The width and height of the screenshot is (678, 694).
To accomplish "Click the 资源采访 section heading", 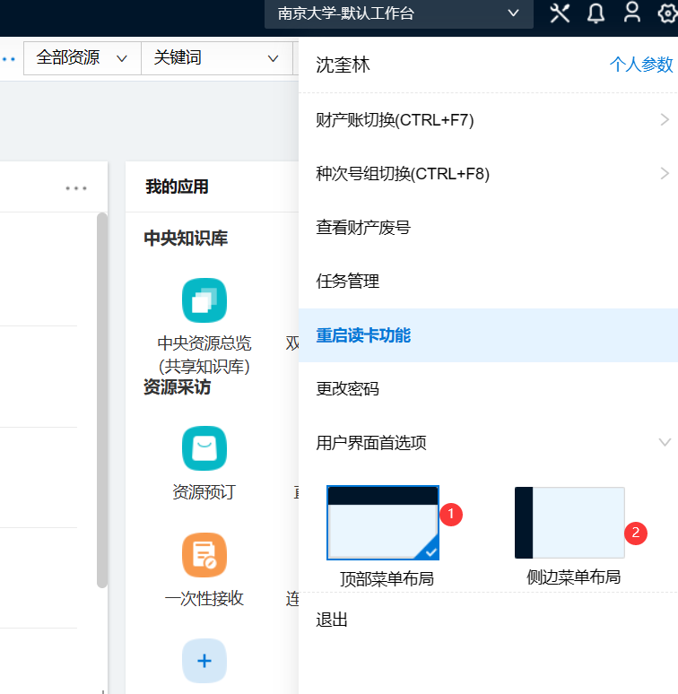I will point(177,386).
